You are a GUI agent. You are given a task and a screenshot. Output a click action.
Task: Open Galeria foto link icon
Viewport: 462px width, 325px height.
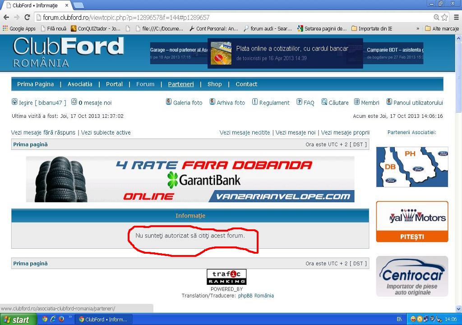pyautogui.click(x=169, y=102)
